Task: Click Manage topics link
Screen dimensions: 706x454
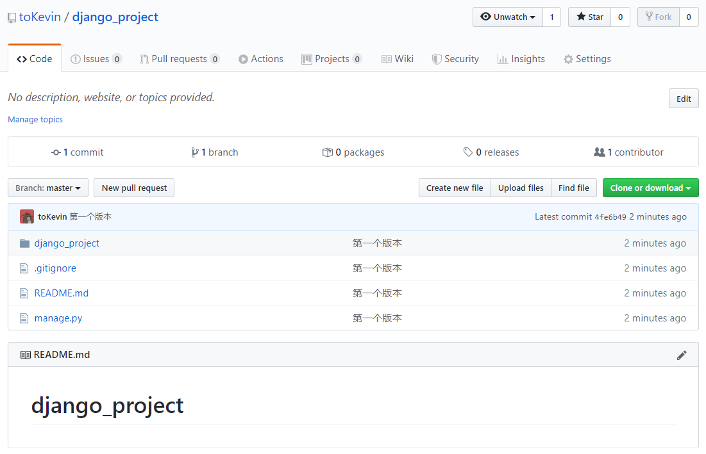Action: click(x=35, y=120)
